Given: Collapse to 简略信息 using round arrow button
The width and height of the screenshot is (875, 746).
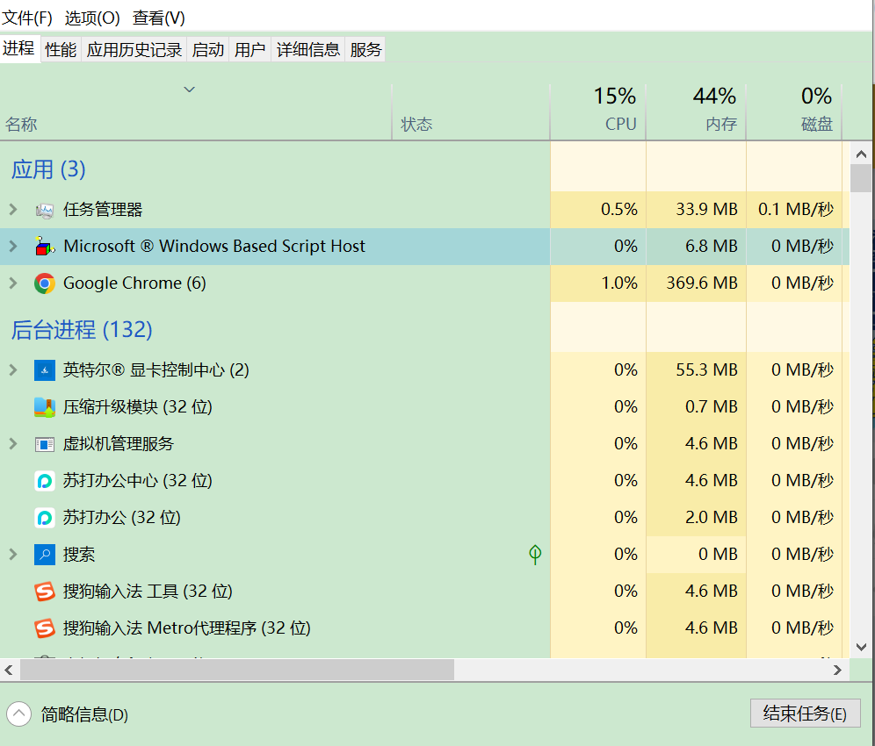Looking at the screenshot, I should pos(19,714).
